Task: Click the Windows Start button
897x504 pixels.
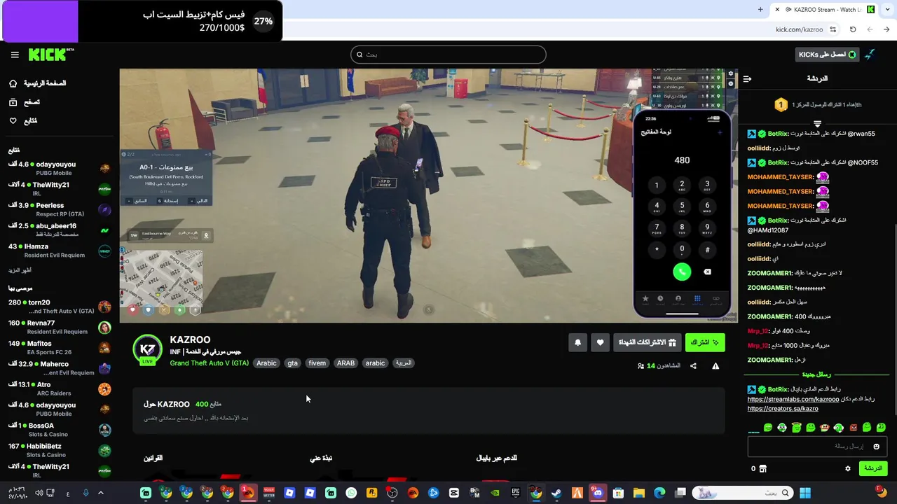Action: 805,493
